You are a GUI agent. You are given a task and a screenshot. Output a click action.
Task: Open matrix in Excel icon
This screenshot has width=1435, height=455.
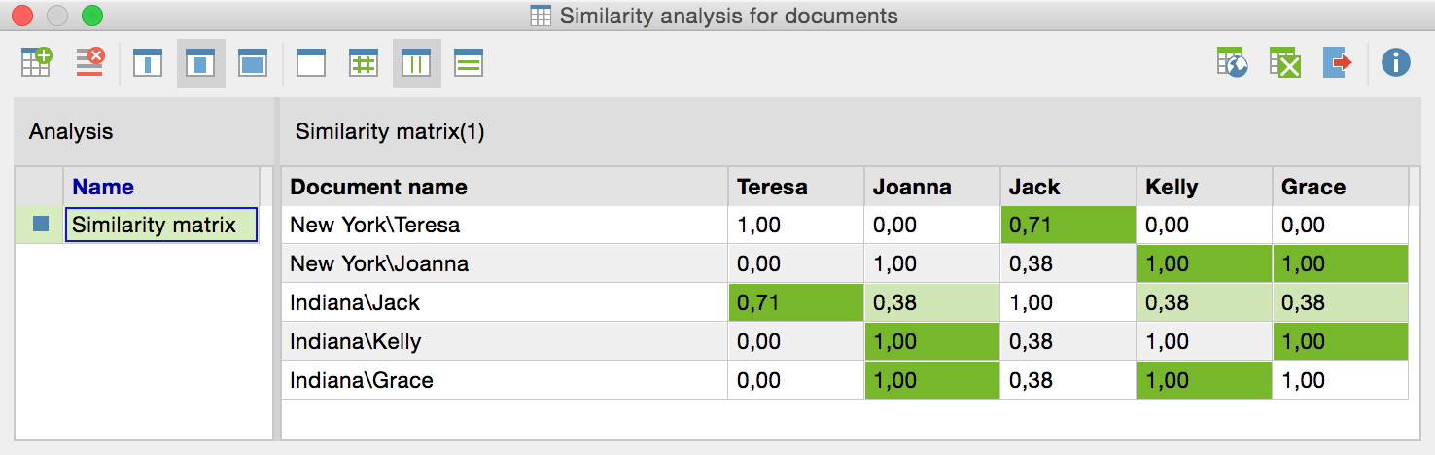point(1285,63)
